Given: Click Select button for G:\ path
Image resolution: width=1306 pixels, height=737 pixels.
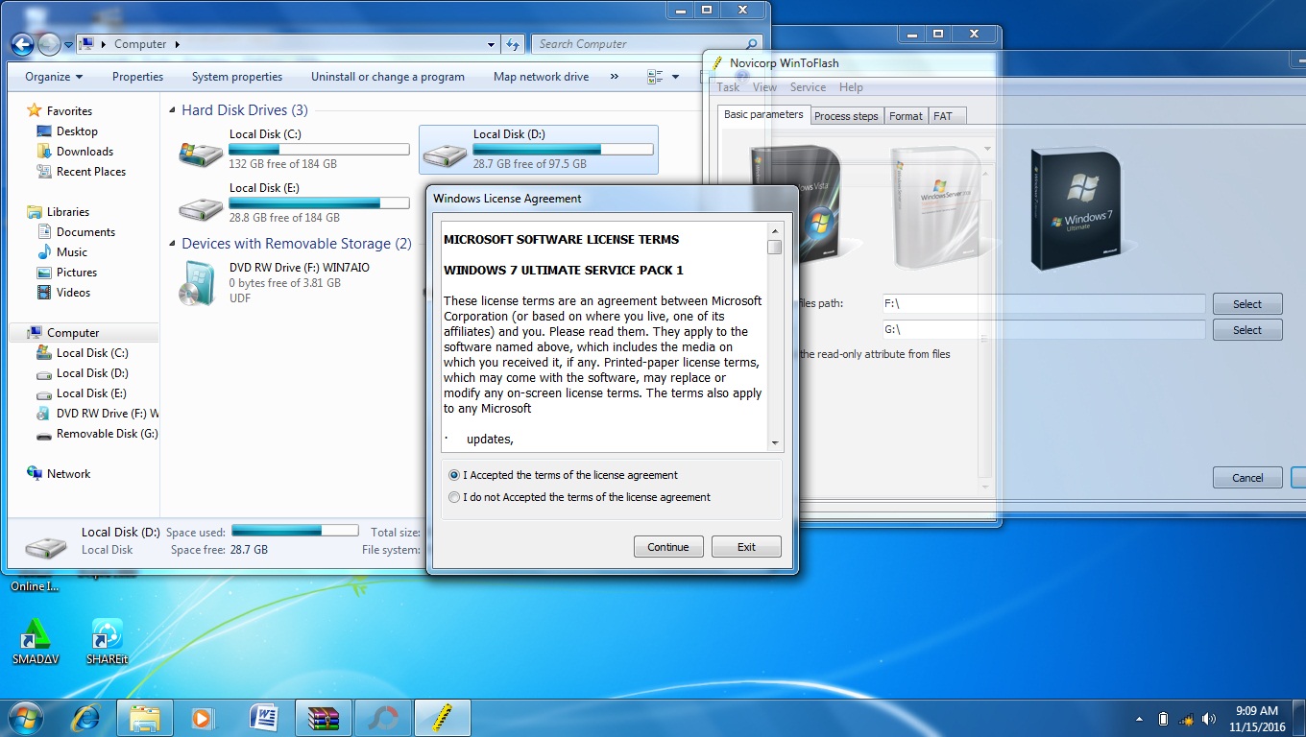Looking at the screenshot, I should pyautogui.click(x=1247, y=330).
